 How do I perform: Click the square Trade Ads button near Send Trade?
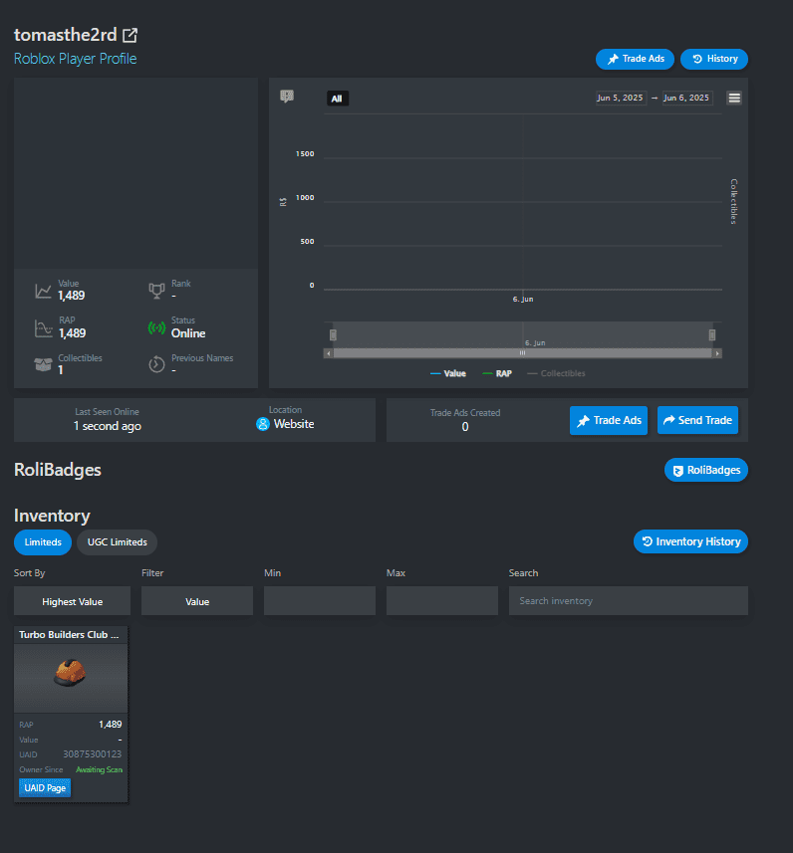609,420
